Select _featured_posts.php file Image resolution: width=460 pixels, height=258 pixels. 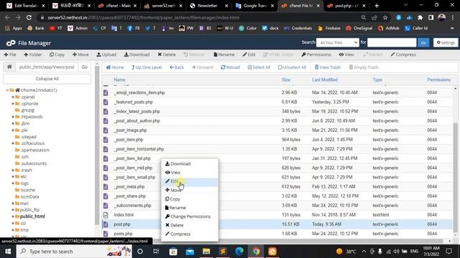[x=133, y=102]
